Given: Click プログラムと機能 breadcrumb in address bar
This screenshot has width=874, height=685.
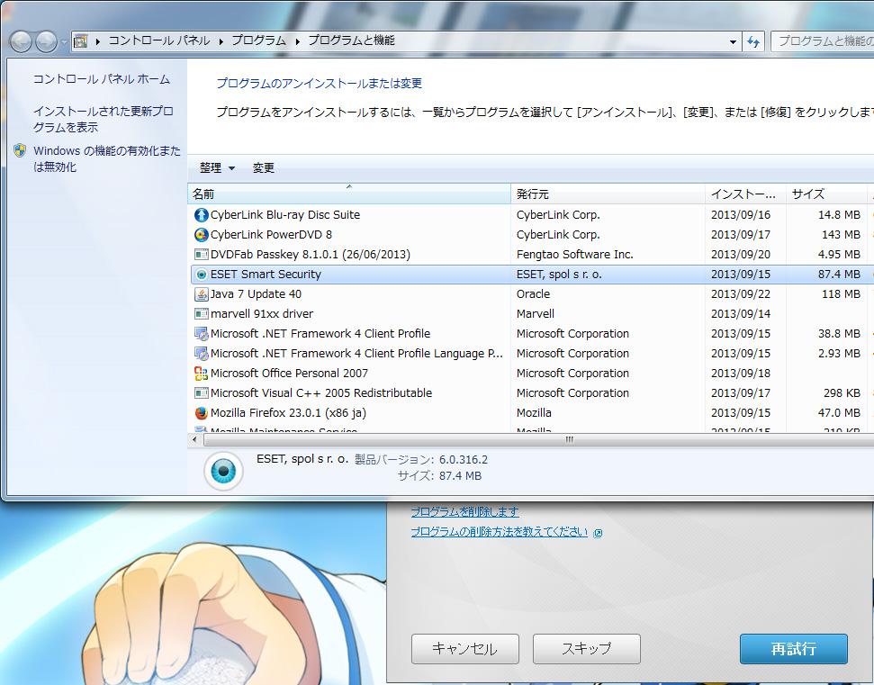Looking at the screenshot, I should [352, 41].
